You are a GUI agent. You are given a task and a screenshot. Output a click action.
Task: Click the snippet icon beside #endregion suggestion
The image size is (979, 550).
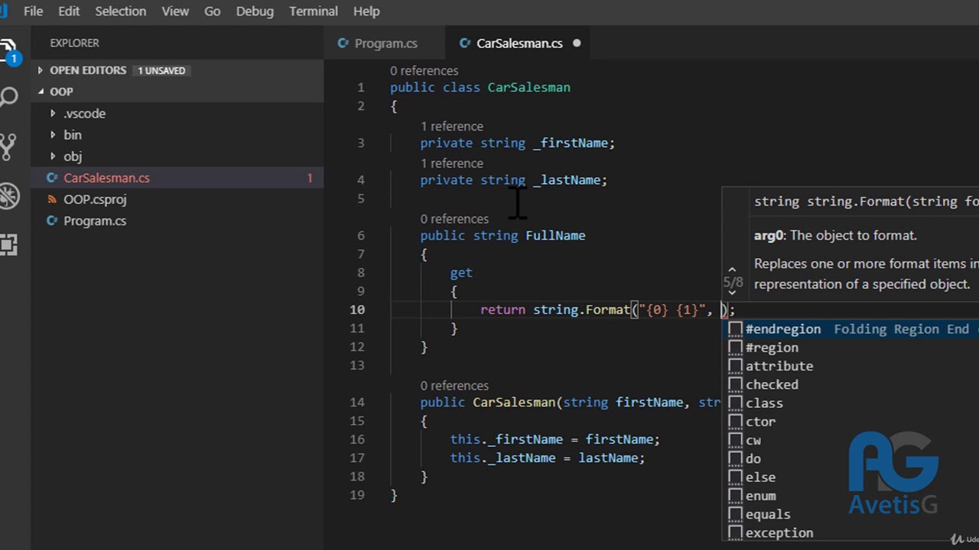click(x=735, y=329)
